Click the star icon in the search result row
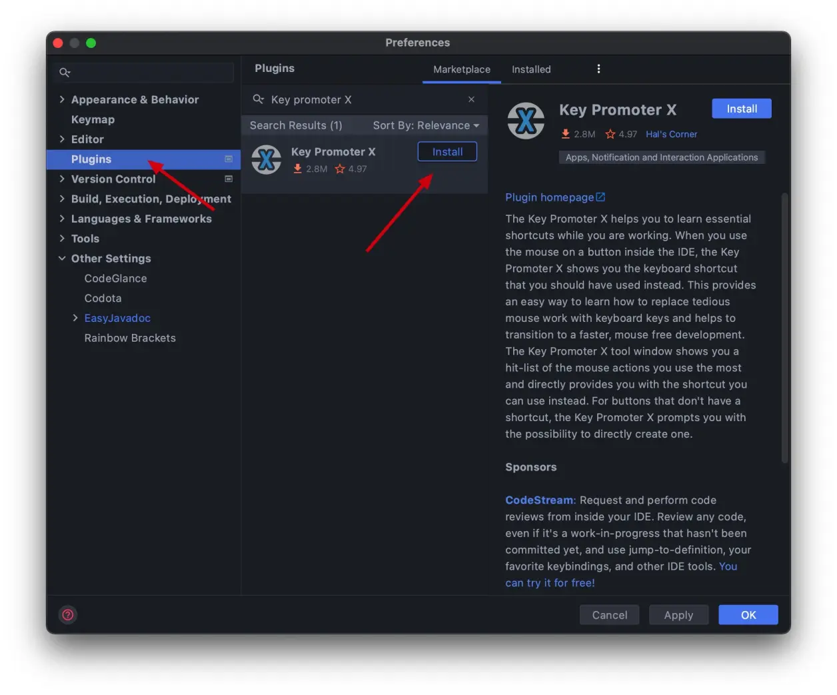 (340, 169)
